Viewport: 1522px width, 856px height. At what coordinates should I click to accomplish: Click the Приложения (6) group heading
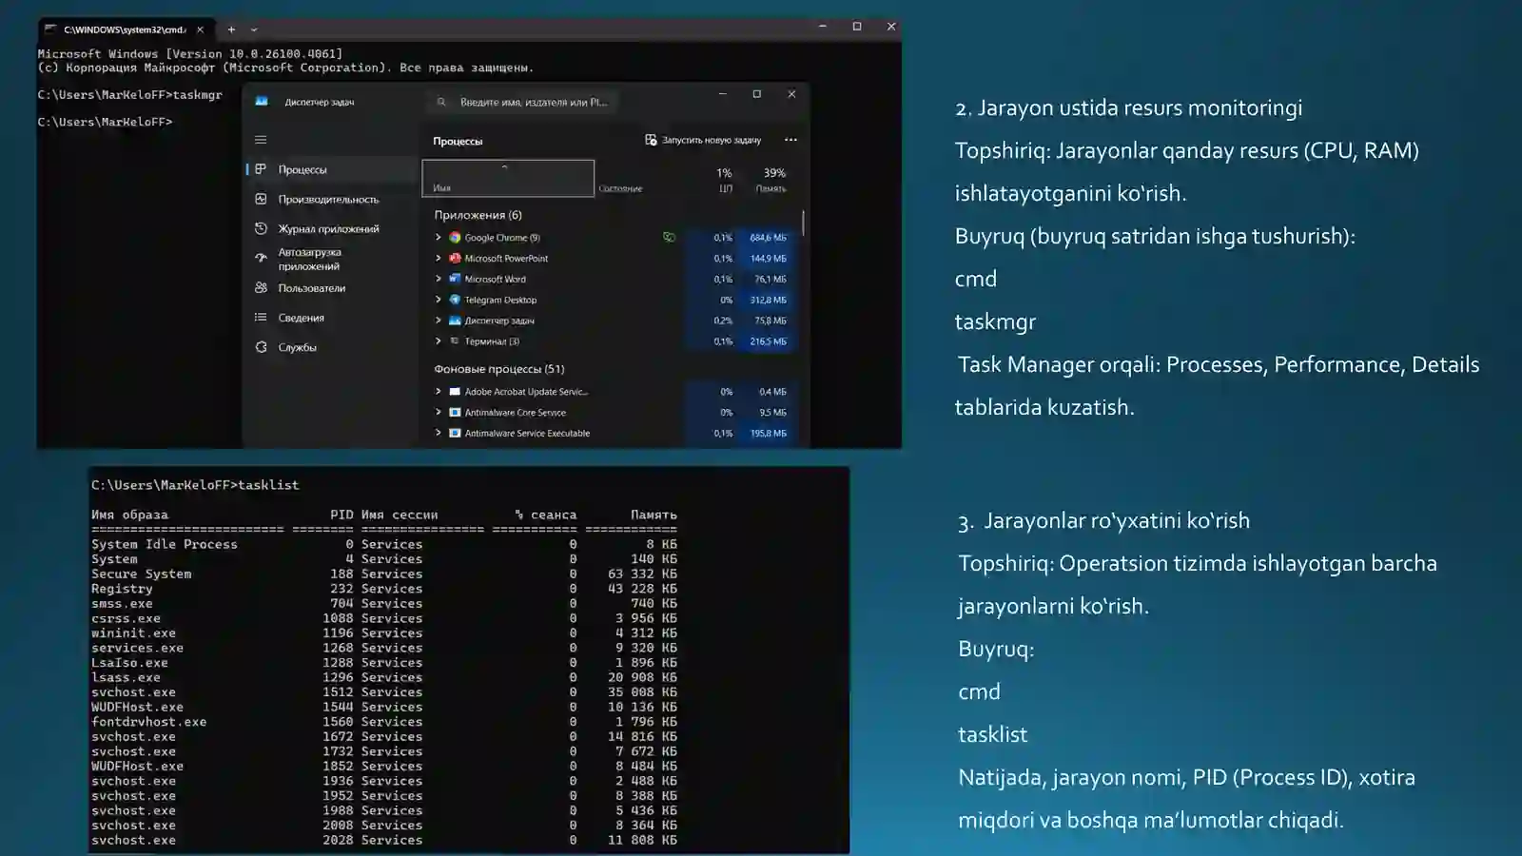tap(478, 215)
